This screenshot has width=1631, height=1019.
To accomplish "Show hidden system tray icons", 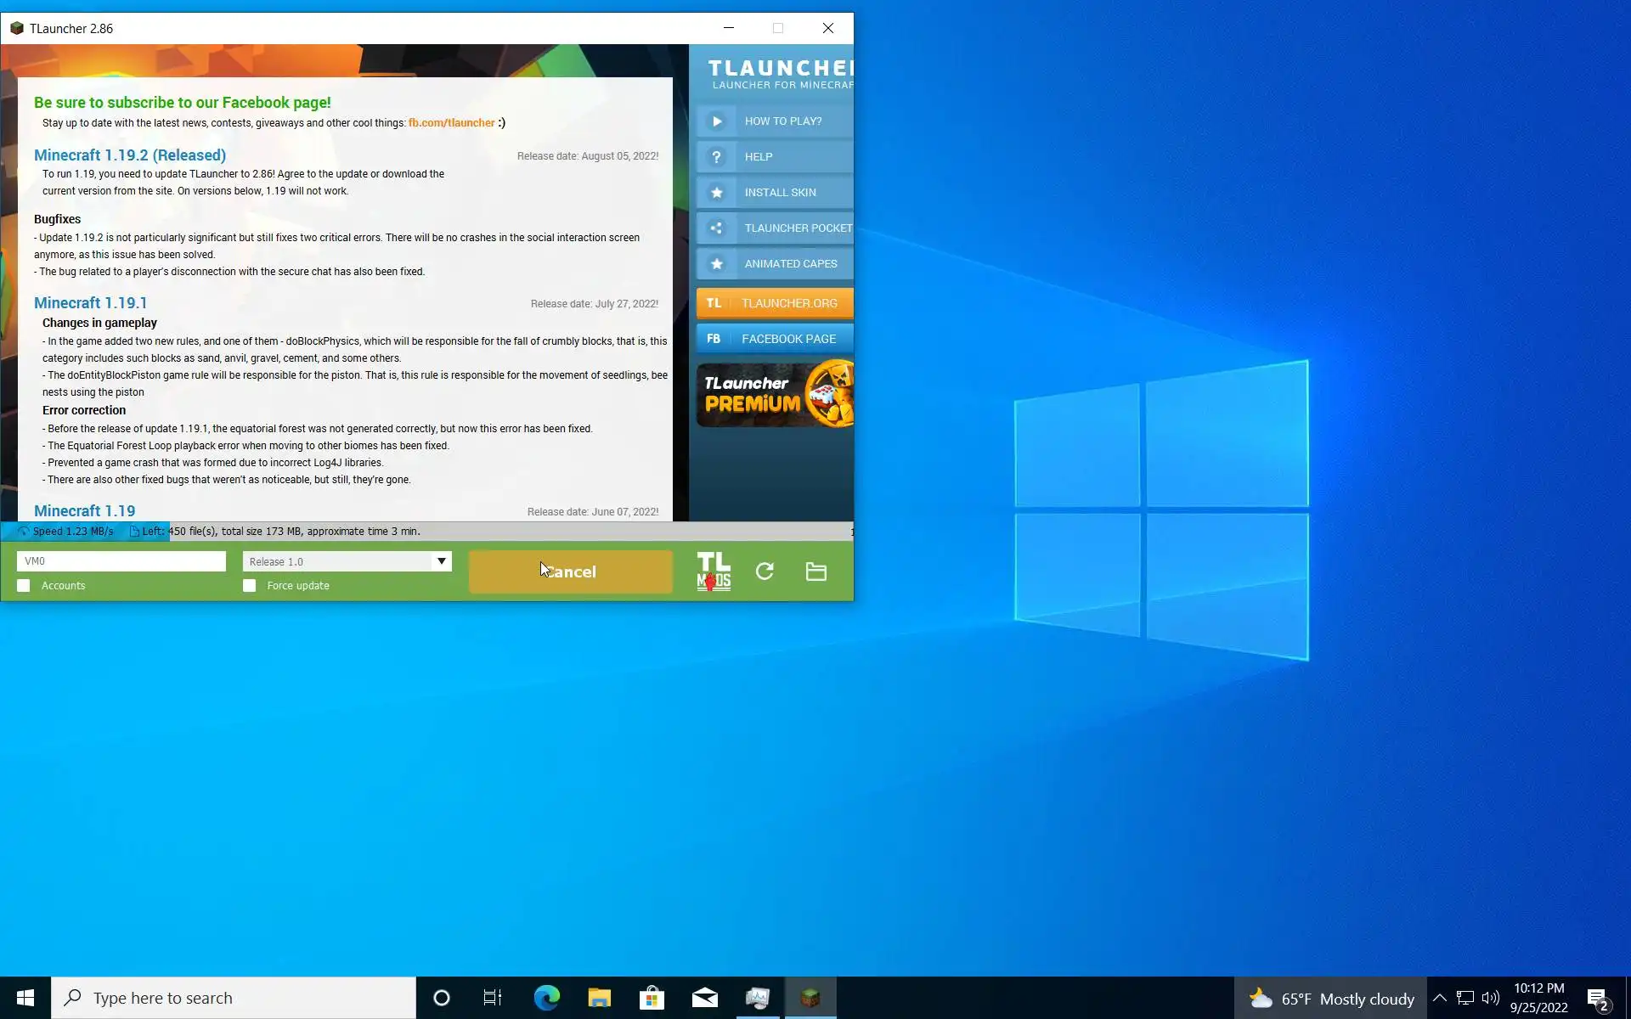I will [x=1439, y=998].
